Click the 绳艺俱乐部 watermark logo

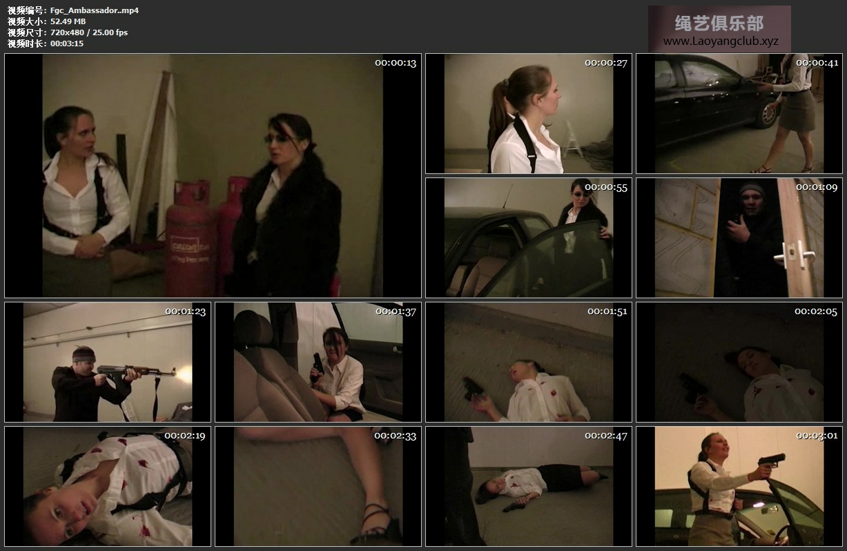click(719, 23)
